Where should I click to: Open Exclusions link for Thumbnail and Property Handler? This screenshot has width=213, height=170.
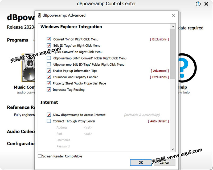click(159, 77)
